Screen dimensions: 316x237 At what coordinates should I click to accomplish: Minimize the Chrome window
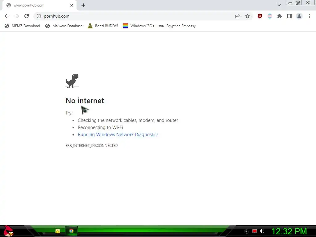pyautogui.click(x=290, y=3)
